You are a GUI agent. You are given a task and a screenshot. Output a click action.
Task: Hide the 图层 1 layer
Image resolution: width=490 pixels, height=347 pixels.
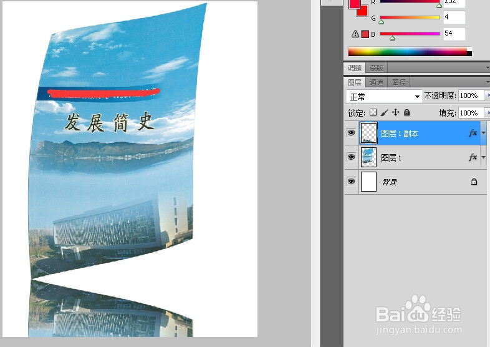pyautogui.click(x=351, y=157)
